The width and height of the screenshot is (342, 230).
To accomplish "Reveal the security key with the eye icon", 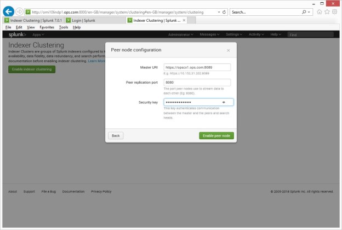I will pyautogui.click(x=224, y=102).
